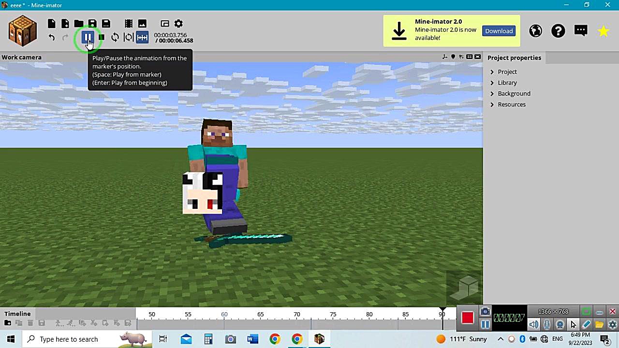Take a screenshot with the recorder camera icon
The width and height of the screenshot is (619, 348).
[485, 312]
